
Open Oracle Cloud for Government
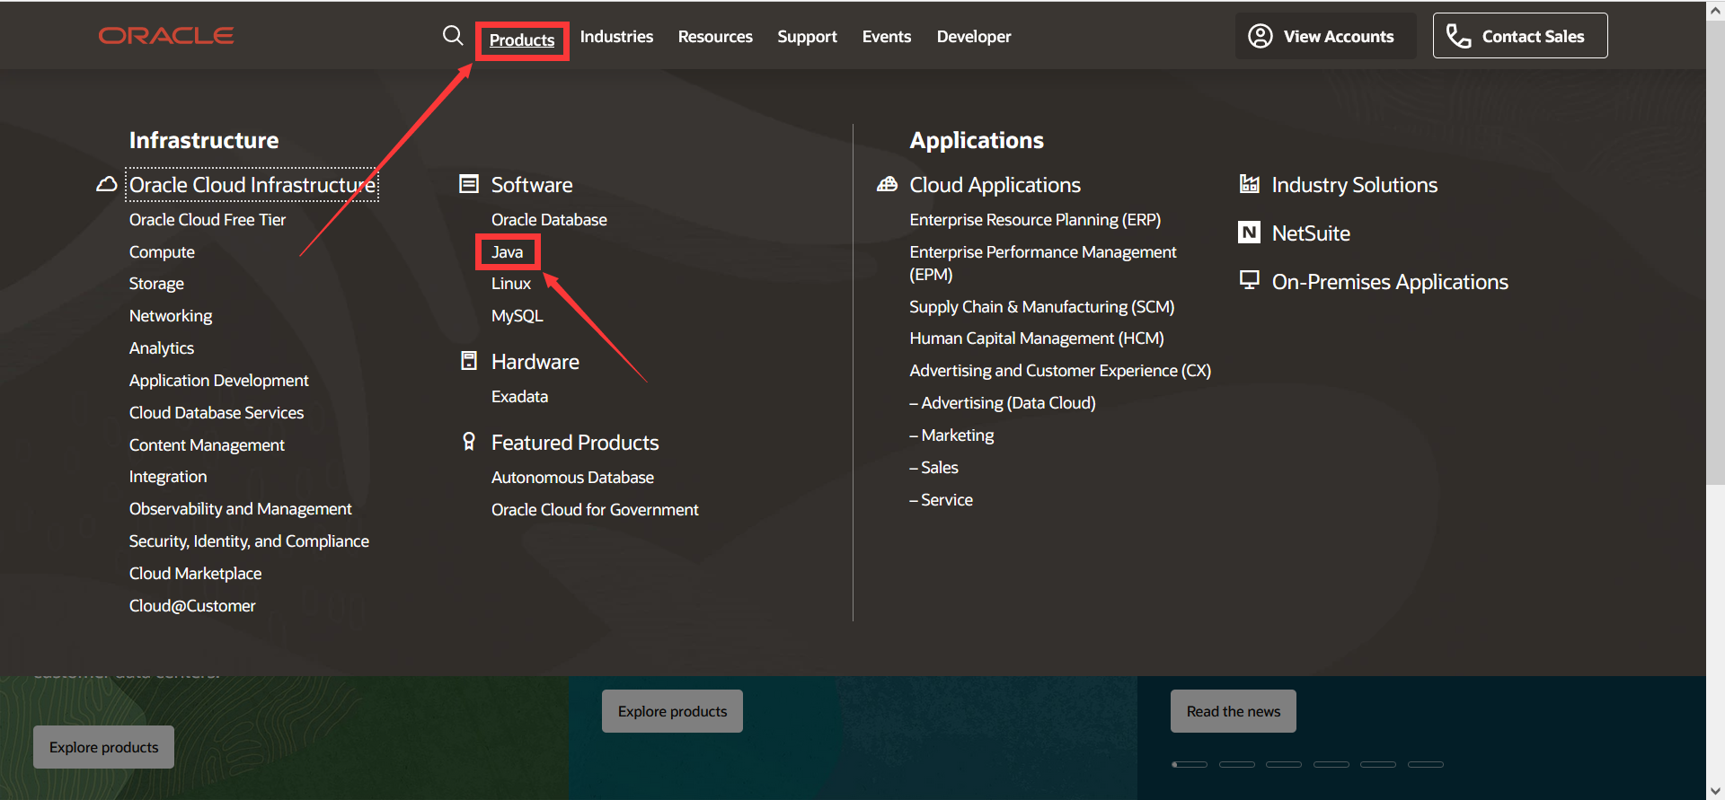(595, 510)
